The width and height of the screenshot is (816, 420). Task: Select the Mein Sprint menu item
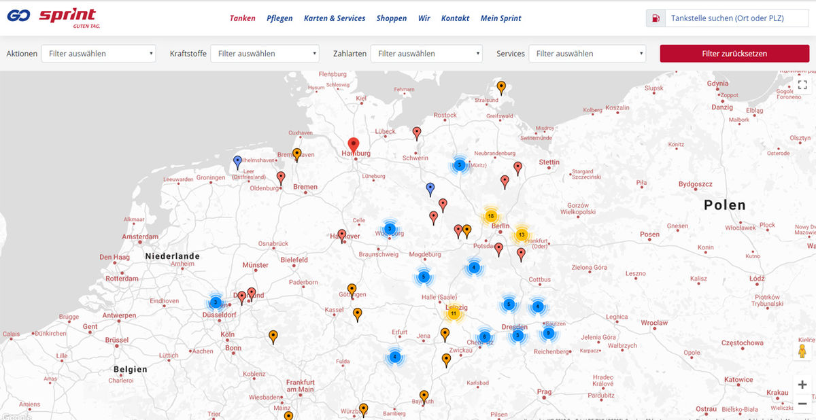(x=501, y=18)
